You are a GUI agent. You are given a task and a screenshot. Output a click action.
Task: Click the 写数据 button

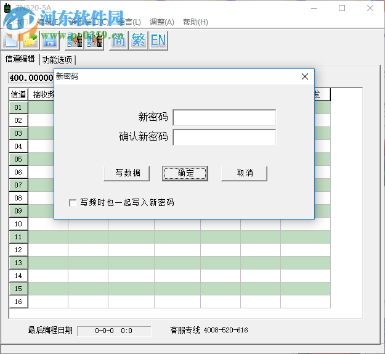point(127,173)
